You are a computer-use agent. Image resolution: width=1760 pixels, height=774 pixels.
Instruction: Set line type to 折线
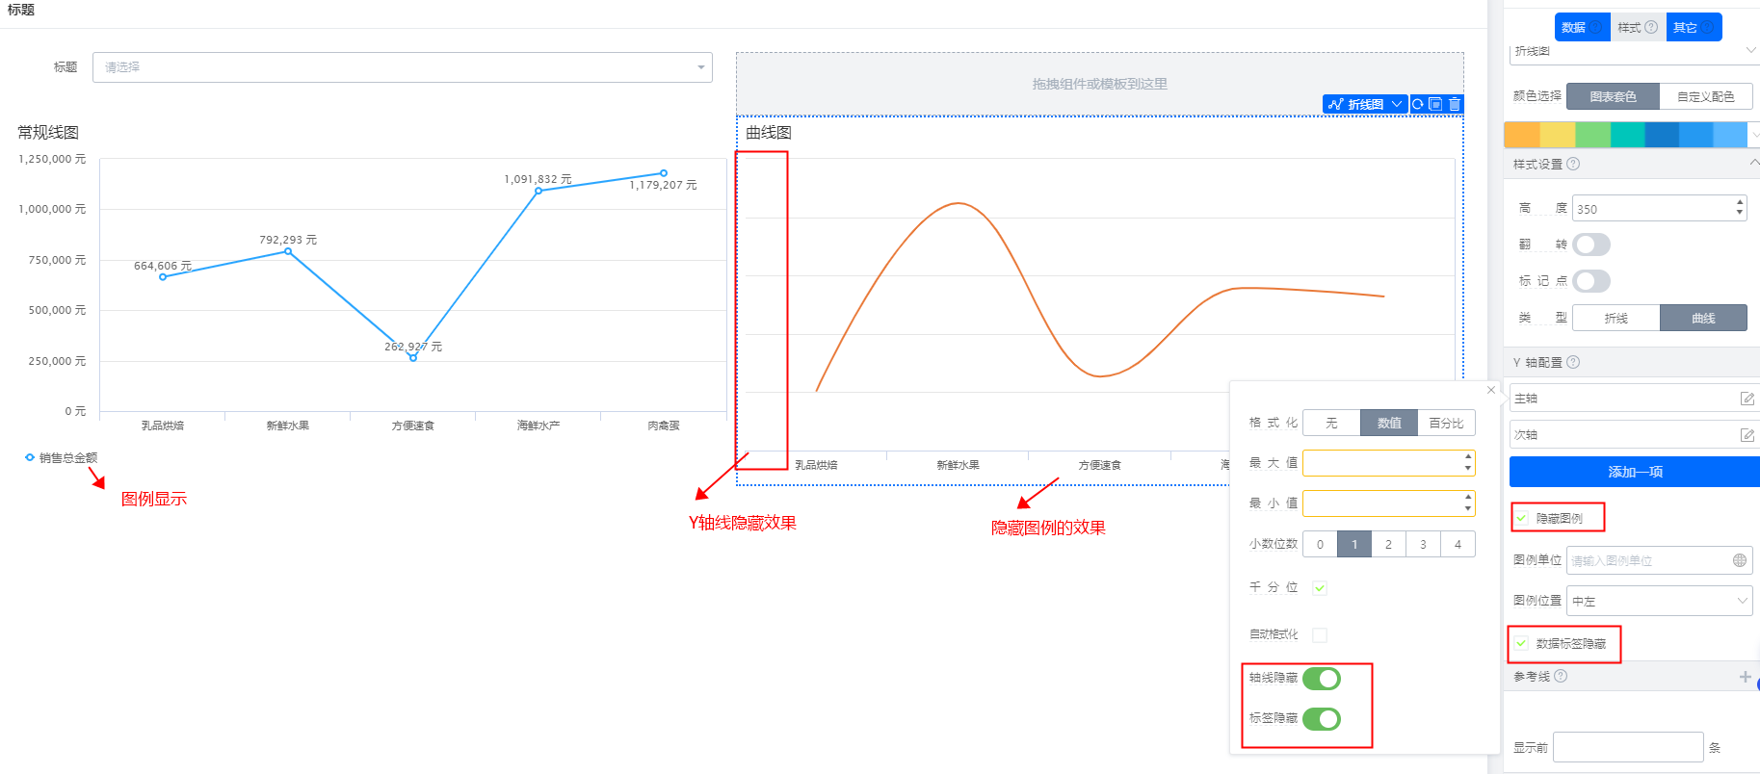coord(1616,318)
